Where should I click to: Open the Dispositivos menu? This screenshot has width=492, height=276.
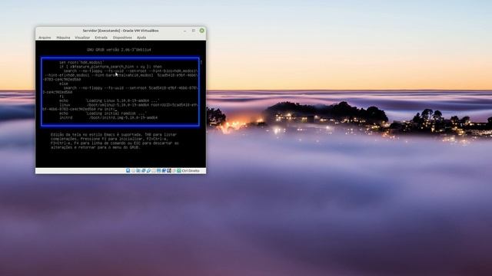pos(122,38)
